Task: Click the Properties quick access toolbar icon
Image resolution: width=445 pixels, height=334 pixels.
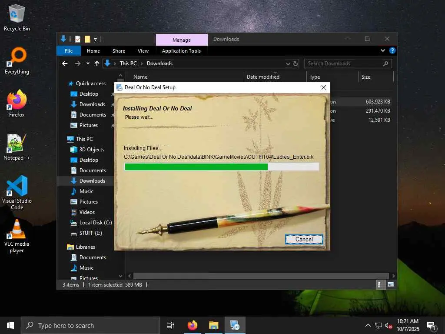Action: coord(78,39)
